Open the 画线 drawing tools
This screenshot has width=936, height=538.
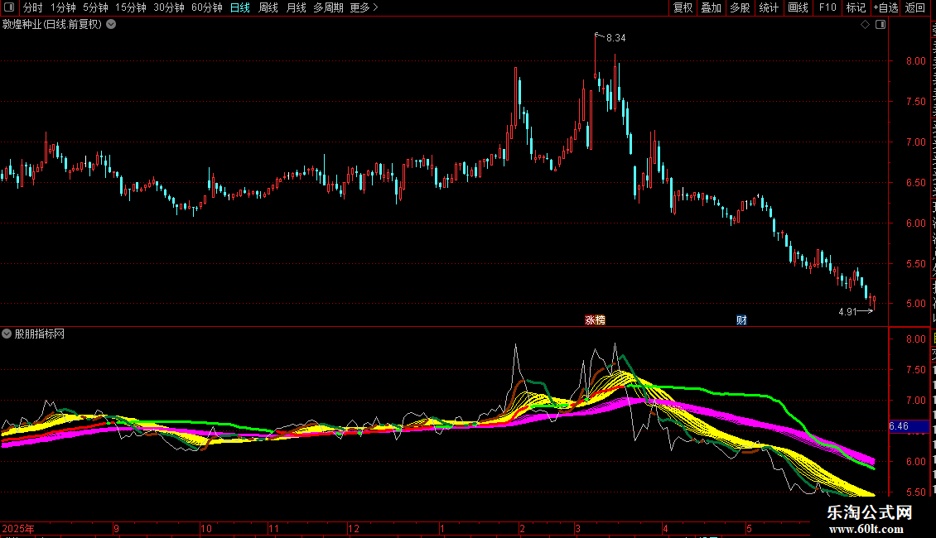point(798,7)
